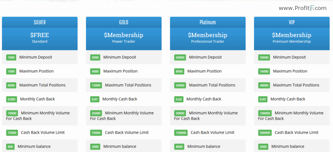Click the 12000 Maximum Total Positions badge

click(96, 85)
